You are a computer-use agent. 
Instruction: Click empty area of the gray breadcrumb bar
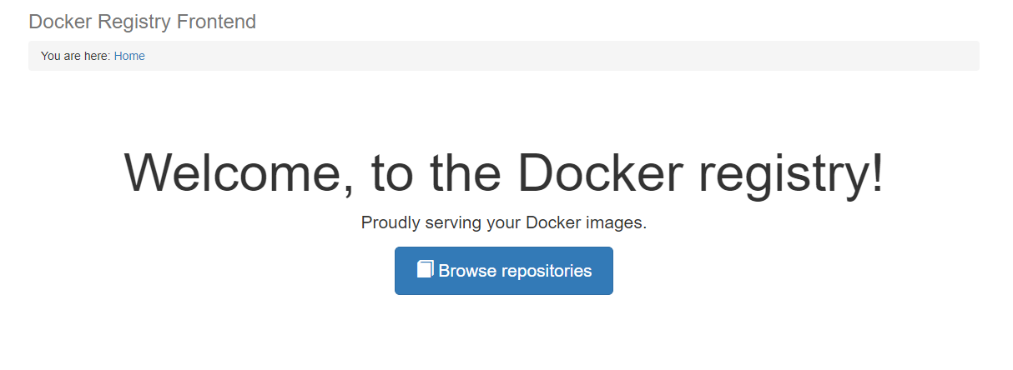coord(559,56)
